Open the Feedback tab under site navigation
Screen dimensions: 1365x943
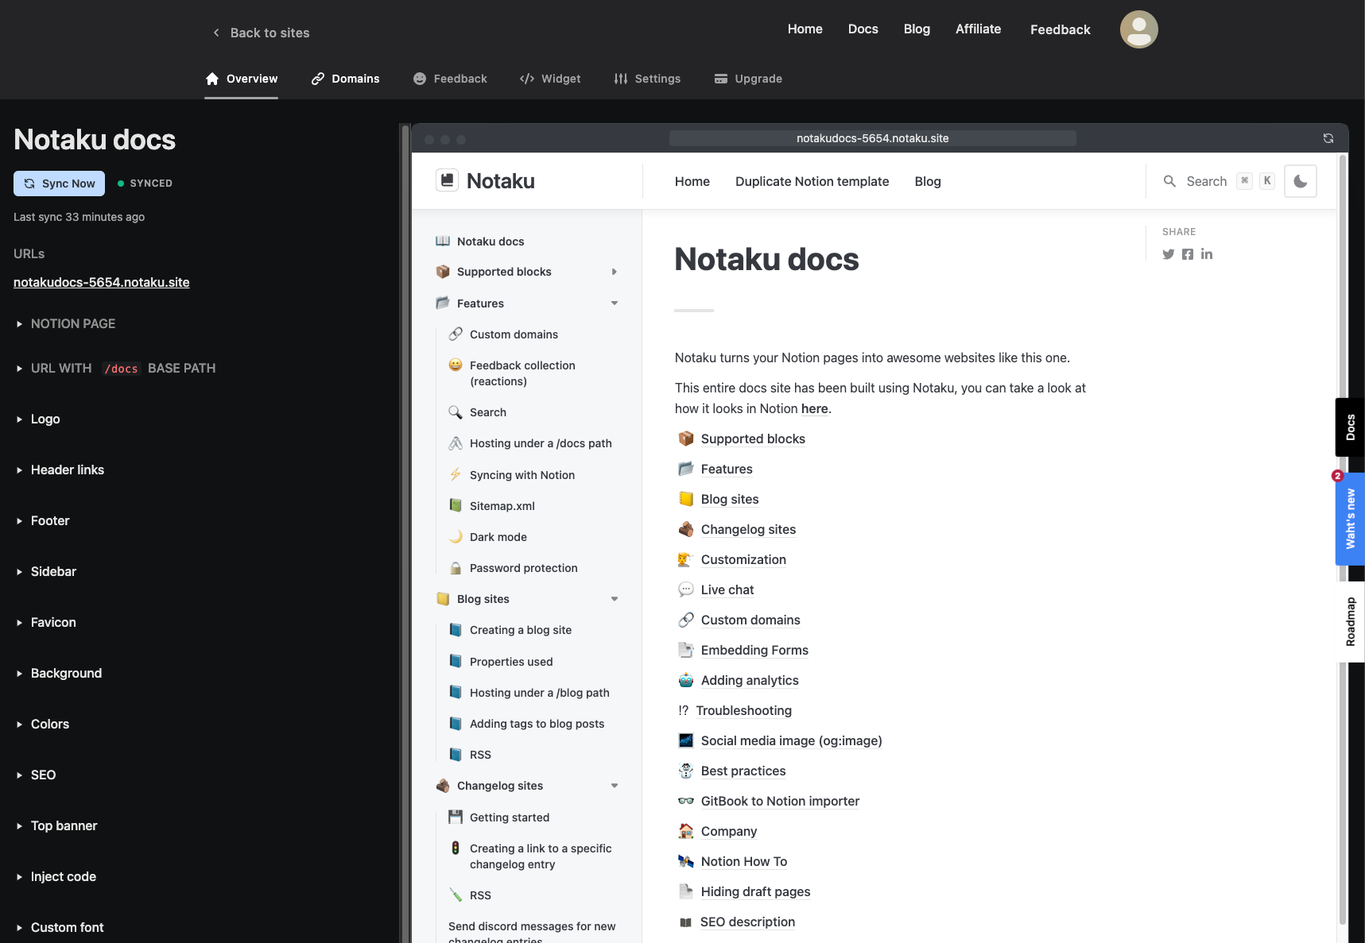click(x=450, y=79)
